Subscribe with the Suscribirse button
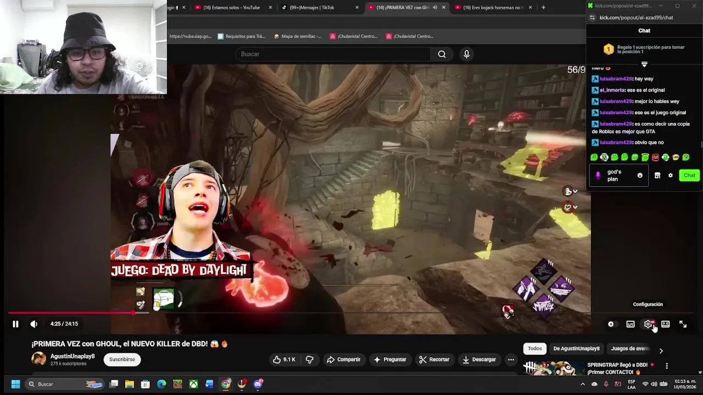Viewport: 703px width, 395px height. tap(122, 359)
